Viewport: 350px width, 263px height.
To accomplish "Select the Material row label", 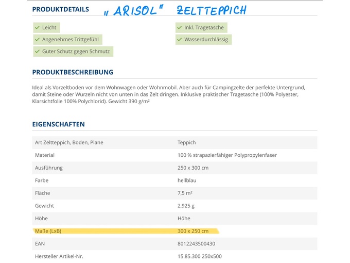I will [x=45, y=155].
